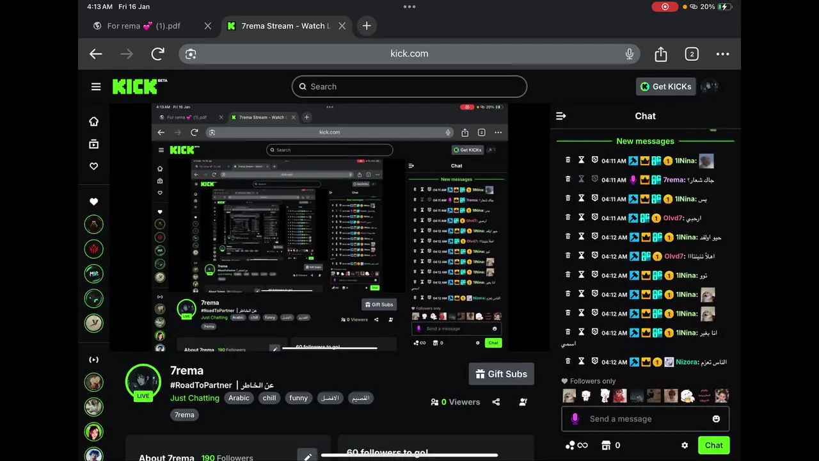Reload the kick.com page
The width and height of the screenshot is (819, 461).
[158, 54]
